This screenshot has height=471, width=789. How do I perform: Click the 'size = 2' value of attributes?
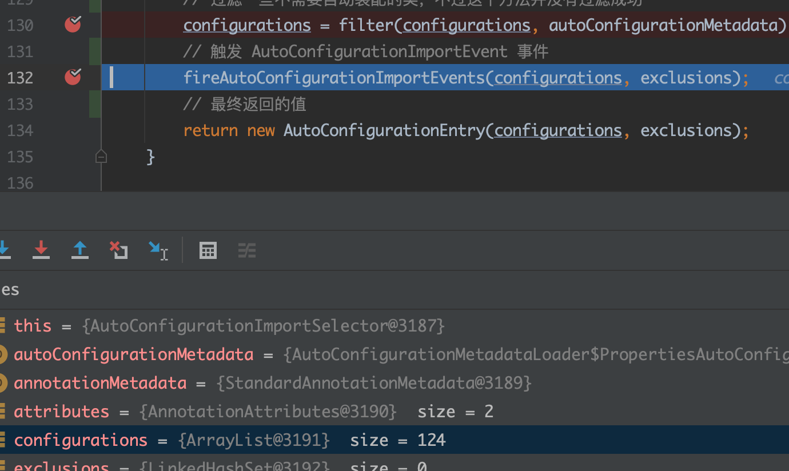456,412
